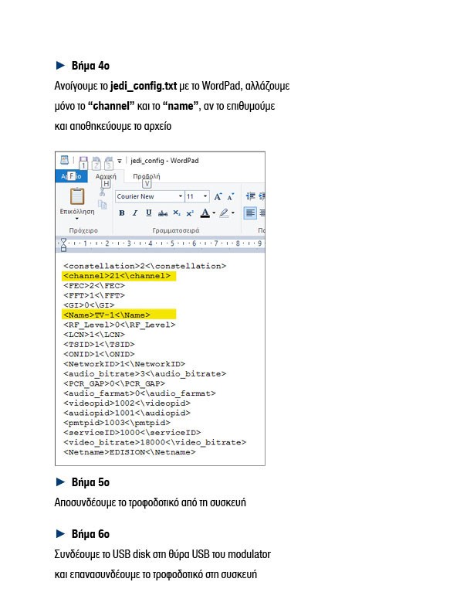Image resolution: width=460 pixels, height=599 pixels.
Task: Click the Copy icon in Πρόχειρο group
Action: pos(102,204)
